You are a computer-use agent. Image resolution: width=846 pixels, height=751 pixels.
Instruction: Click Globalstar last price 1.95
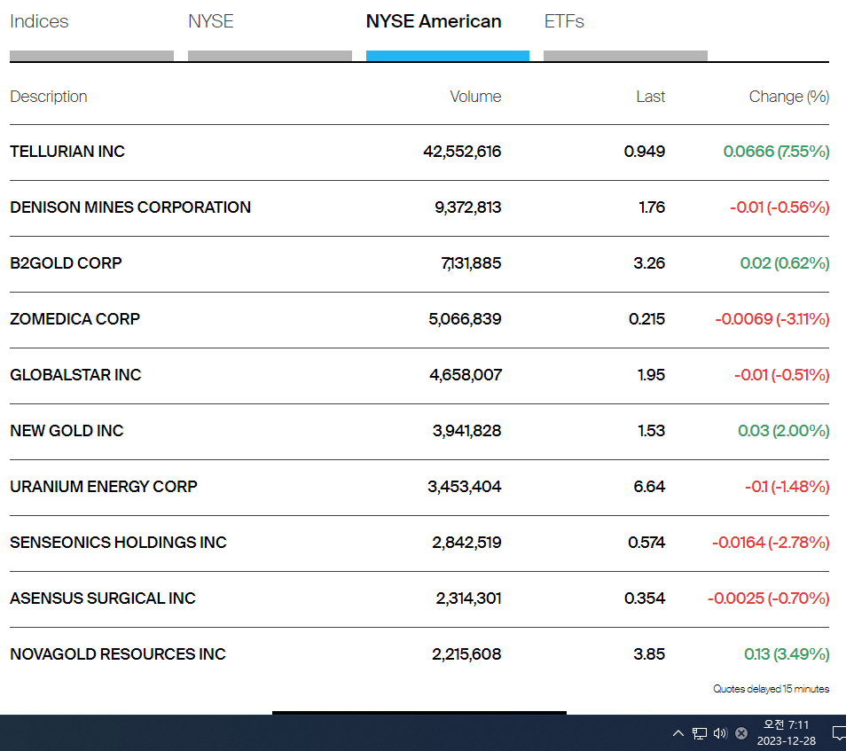pyautogui.click(x=651, y=375)
